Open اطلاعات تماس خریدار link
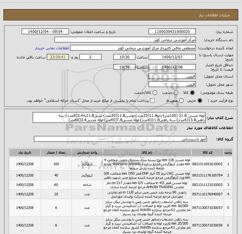The width and height of the screenshot is (242, 234). tap(52, 48)
